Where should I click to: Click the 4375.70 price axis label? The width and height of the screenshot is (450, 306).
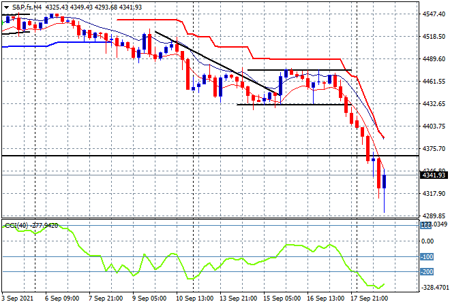coord(434,148)
